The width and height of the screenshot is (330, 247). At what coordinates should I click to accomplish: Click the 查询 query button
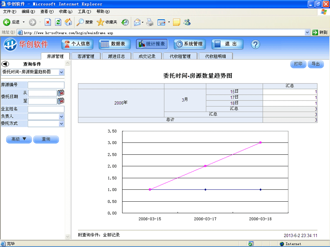tap(46, 139)
